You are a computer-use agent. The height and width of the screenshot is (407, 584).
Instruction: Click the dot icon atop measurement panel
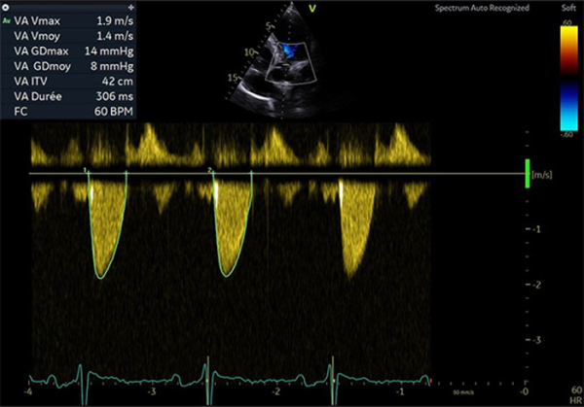8,6
